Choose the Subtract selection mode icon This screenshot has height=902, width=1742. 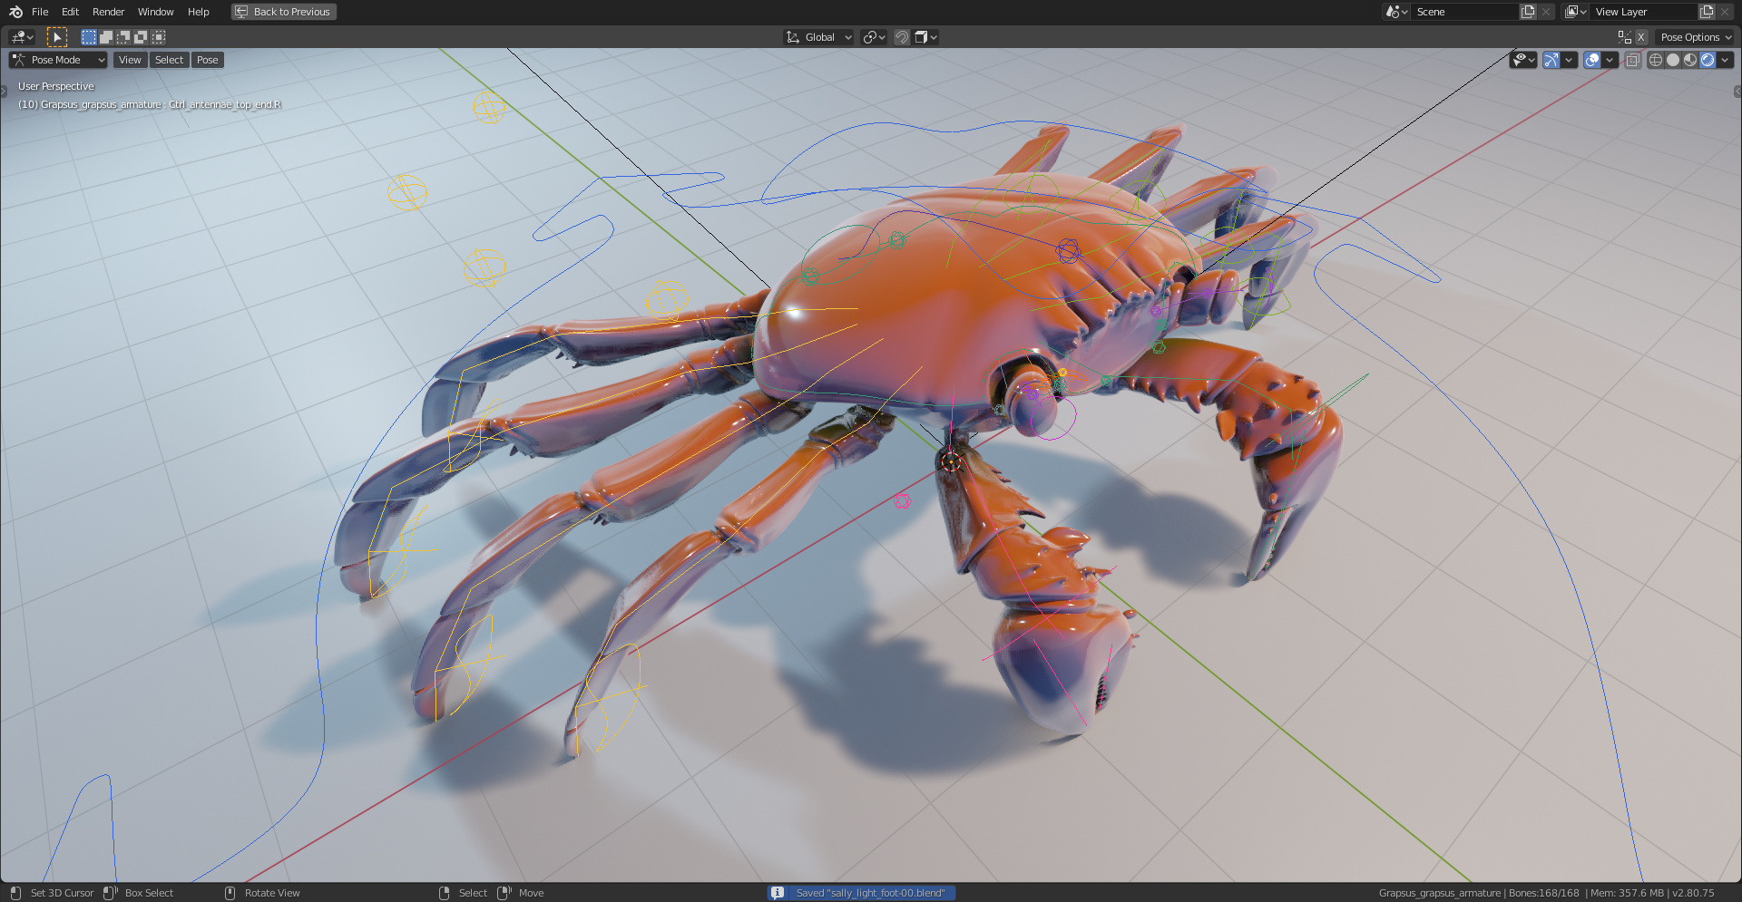123,37
